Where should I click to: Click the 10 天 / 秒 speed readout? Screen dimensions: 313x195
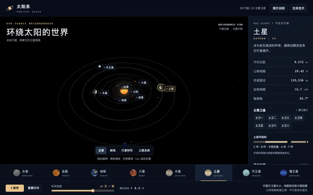[x=107, y=186]
